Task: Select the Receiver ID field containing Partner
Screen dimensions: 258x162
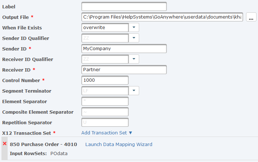Action: [x=124, y=70]
